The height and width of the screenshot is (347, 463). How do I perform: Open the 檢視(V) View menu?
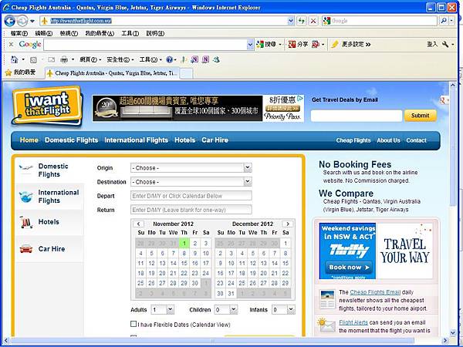69,33
